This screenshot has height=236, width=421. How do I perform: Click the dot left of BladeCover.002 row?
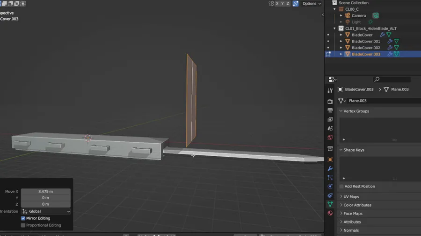[x=328, y=48]
